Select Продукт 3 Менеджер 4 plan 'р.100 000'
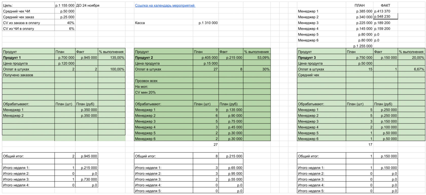Screen dimensions: 426x195 click(x=385, y=127)
